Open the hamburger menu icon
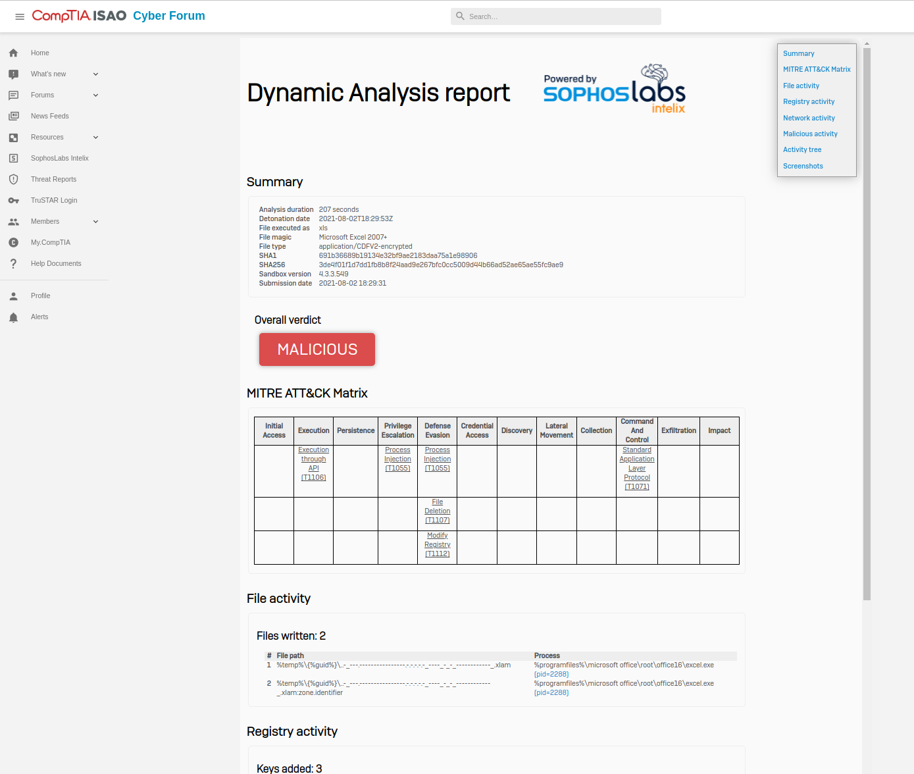 tap(20, 16)
